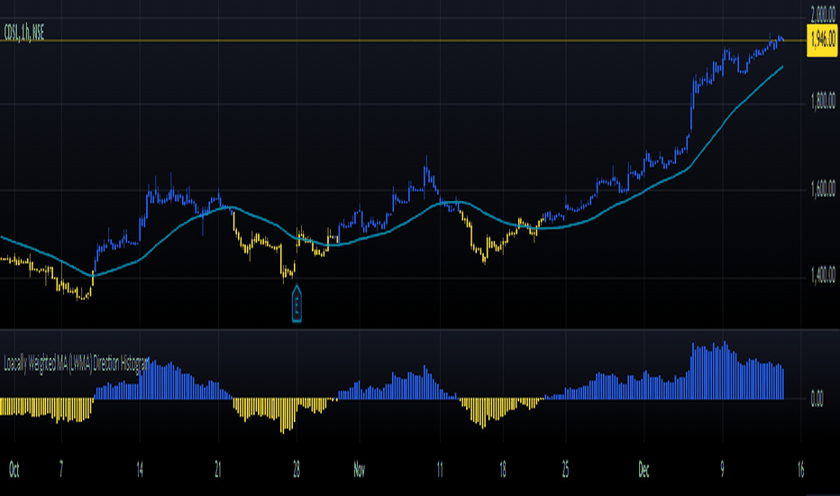Click the 1,400.00 price axis label

(823, 275)
